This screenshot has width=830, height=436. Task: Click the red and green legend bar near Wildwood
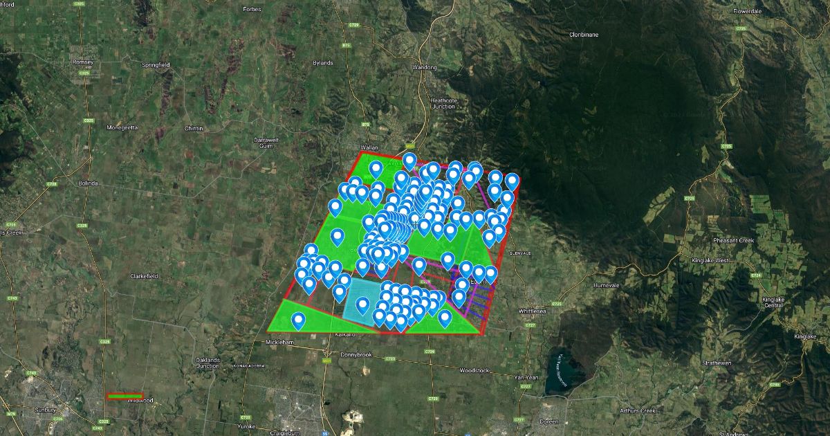pos(125,397)
